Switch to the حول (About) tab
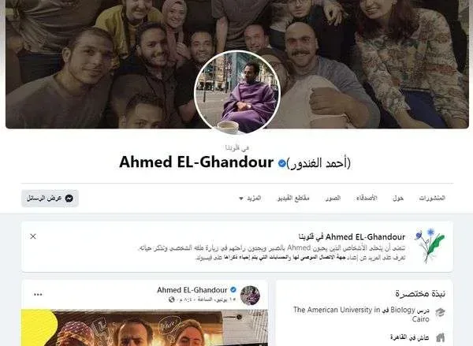473x346 pixels. pyautogui.click(x=398, y=198)
